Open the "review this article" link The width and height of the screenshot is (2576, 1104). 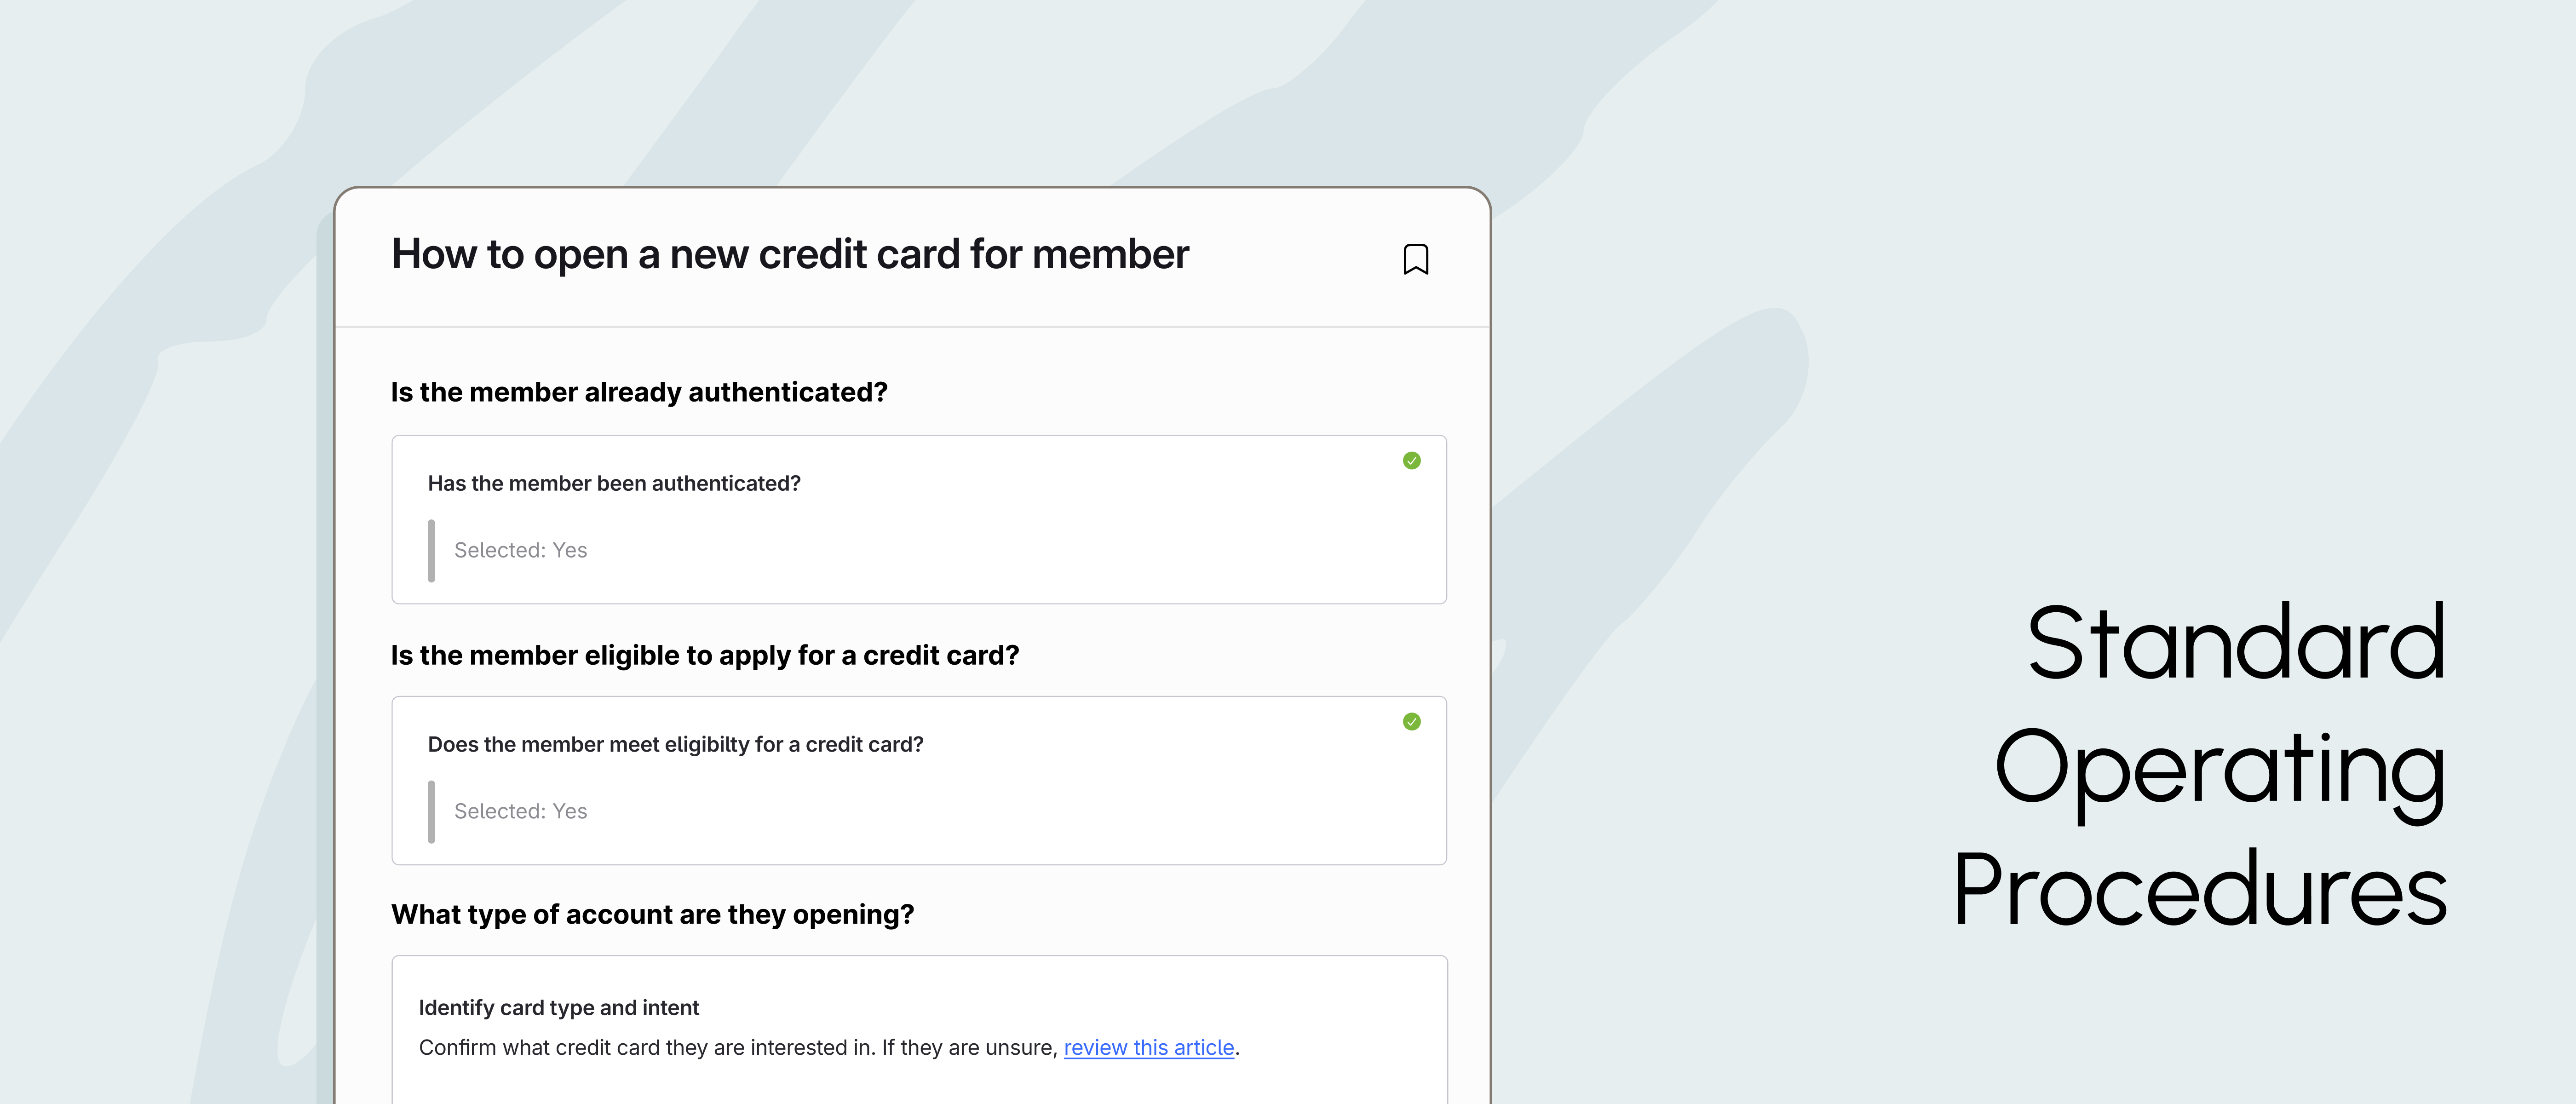click(x=1148, y=1047)
